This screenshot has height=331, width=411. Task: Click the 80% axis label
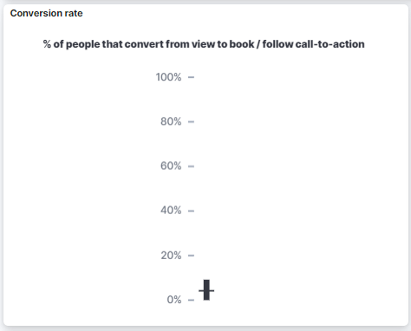[171, 121]
